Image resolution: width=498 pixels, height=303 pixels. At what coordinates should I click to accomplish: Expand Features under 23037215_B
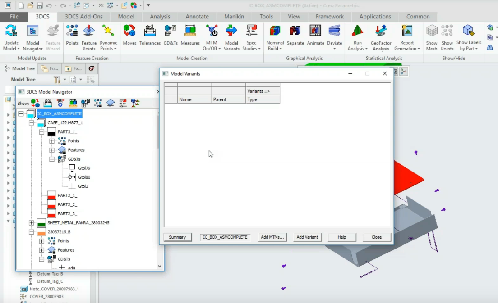[x=41, y=250]
